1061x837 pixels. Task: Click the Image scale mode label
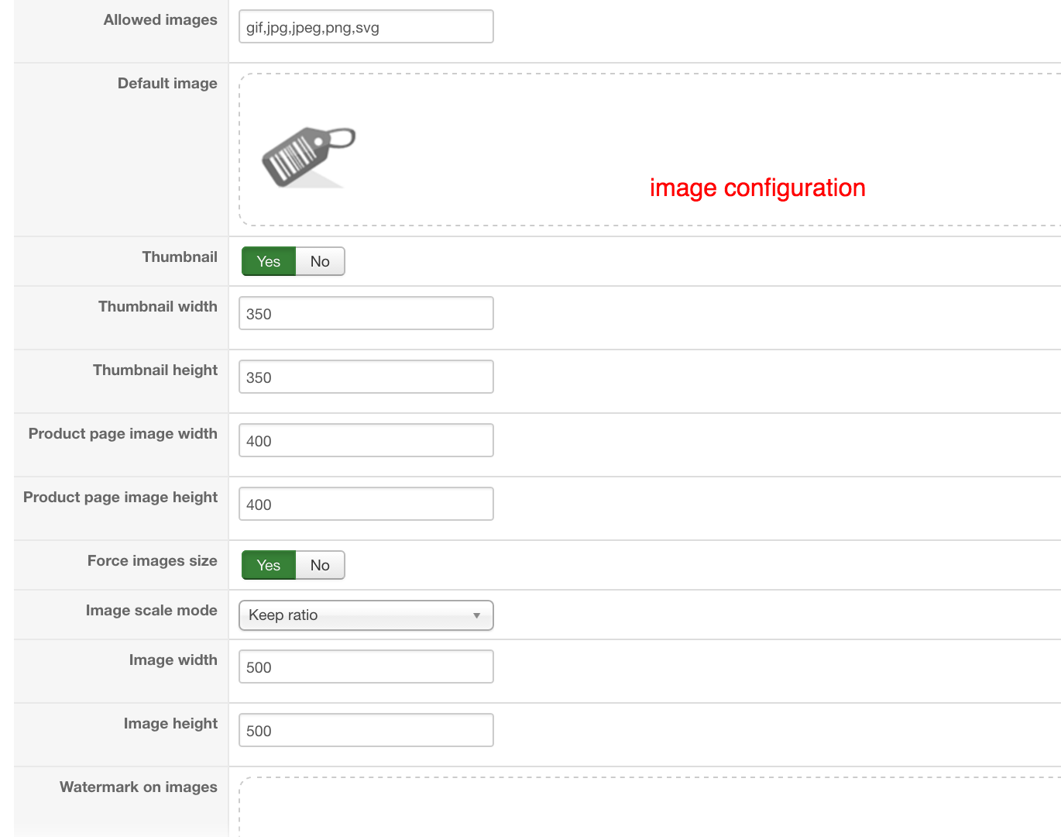(x=151, y=611)
